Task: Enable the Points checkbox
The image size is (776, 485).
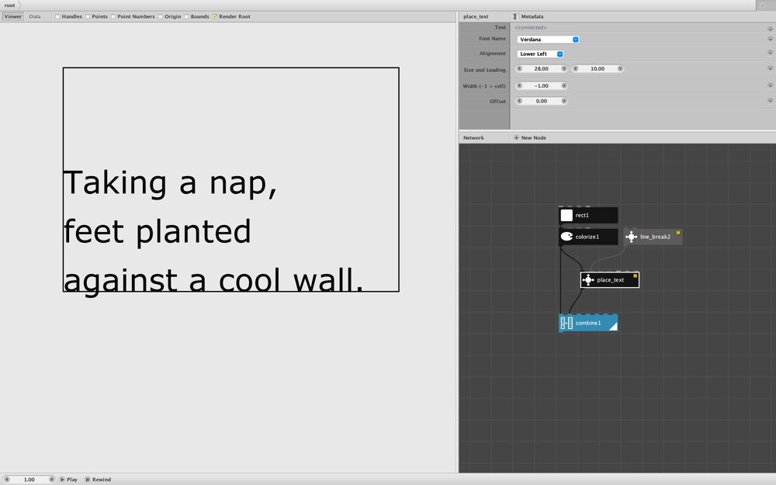Action: 88,16
